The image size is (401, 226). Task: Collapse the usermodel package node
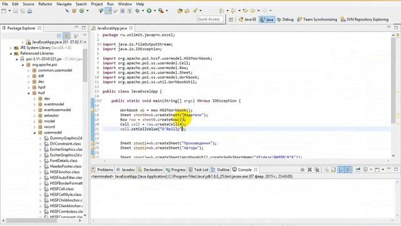coord(34,132)
